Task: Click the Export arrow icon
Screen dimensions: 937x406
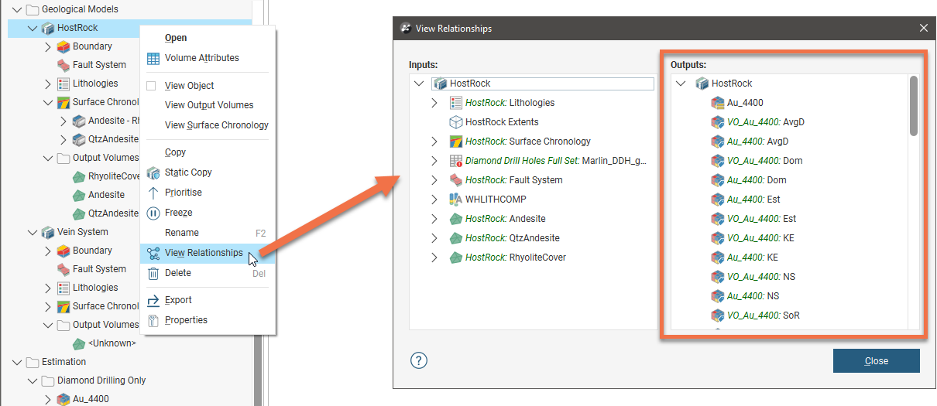Action: click(153, 300)
